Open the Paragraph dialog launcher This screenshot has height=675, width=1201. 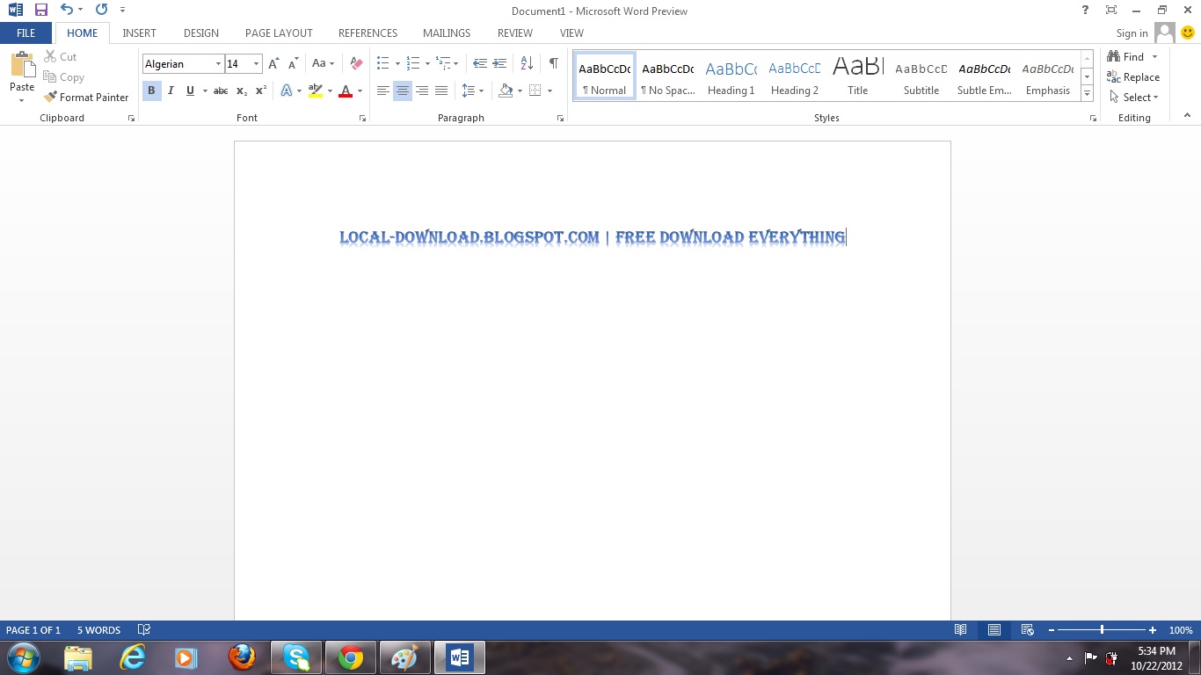tap(560, 118)
